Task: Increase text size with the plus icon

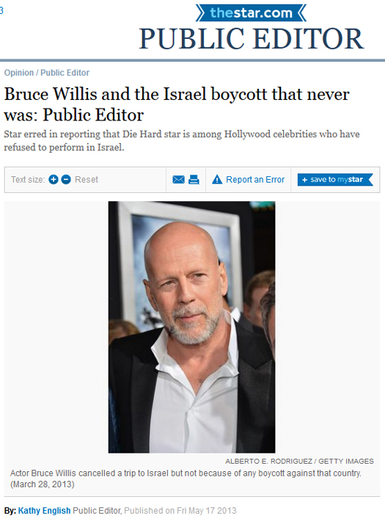Action: (54, 180)
